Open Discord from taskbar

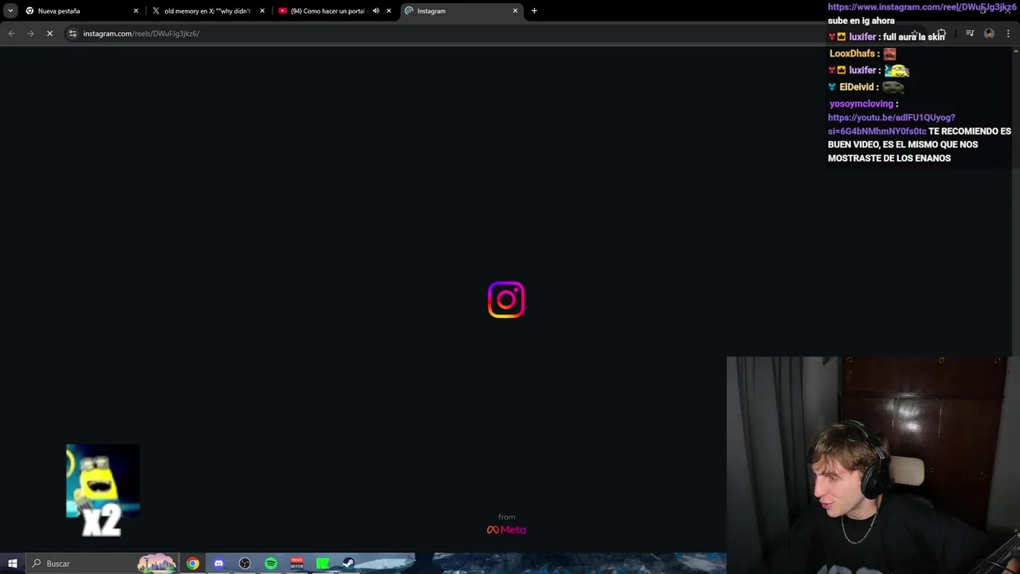(219, 564)
